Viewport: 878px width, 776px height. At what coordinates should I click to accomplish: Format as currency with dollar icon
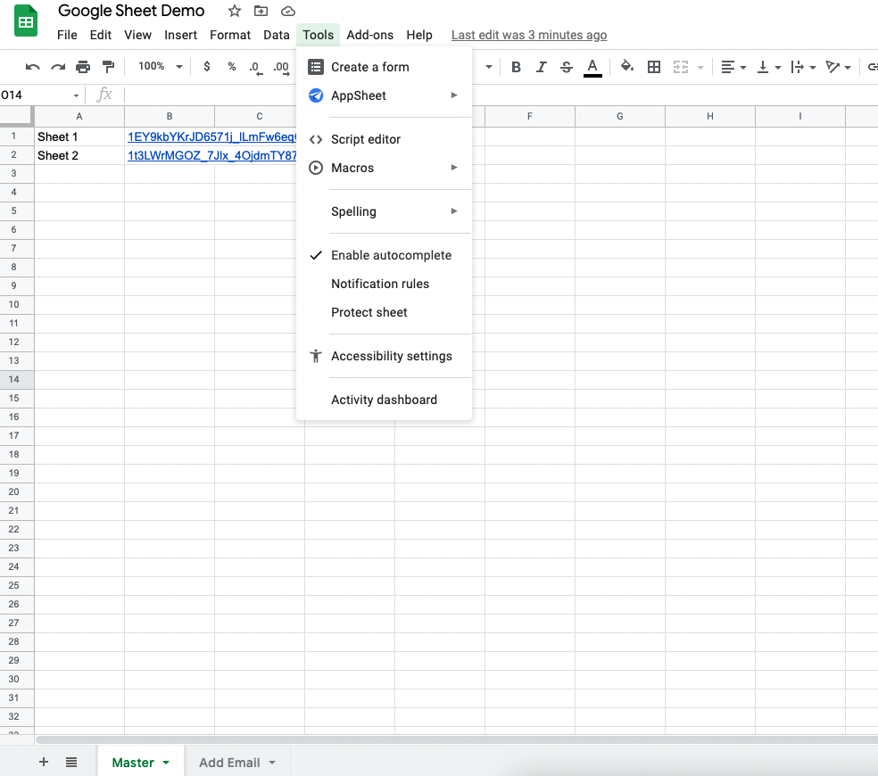coord(207,67)
